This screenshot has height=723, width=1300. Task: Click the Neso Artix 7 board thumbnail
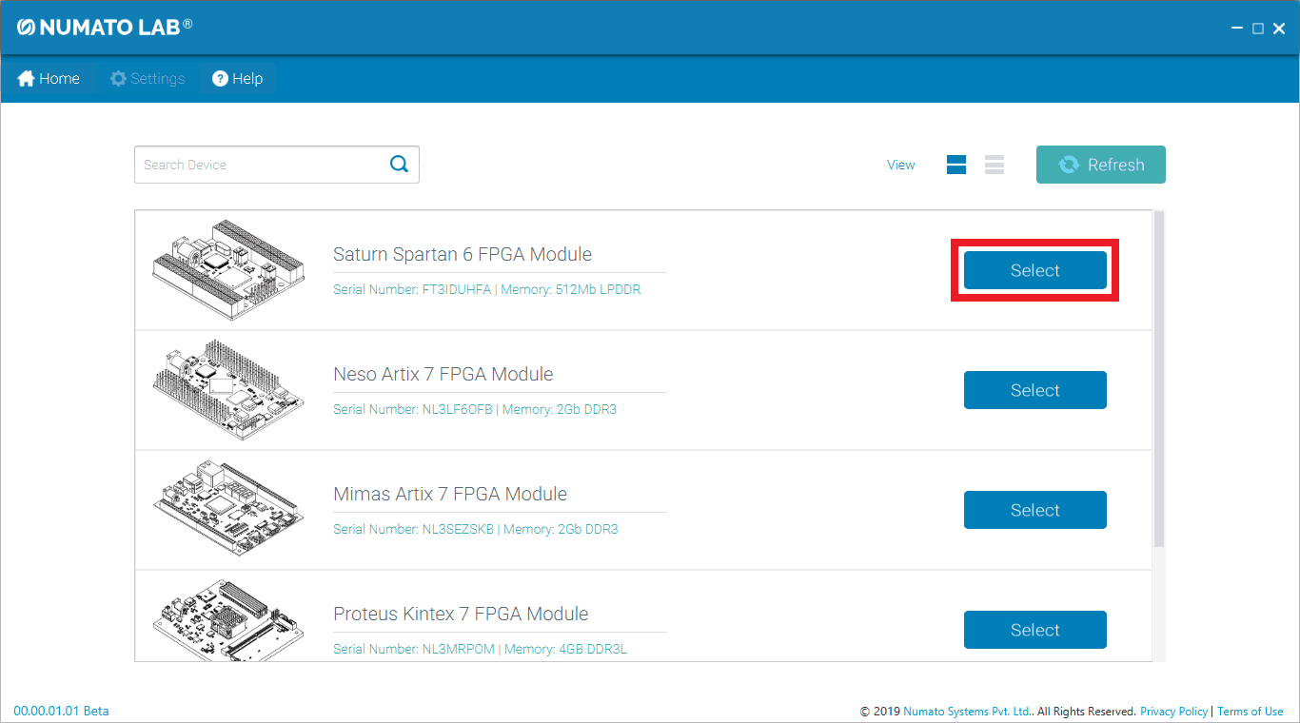pyautogui.click(x=228, y=390)
